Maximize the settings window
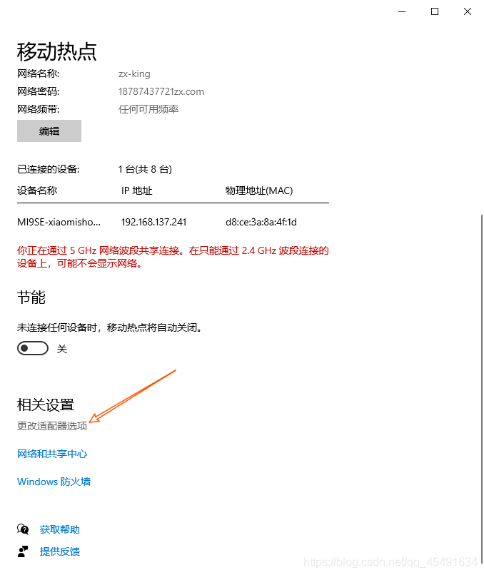The height and width of the screenshot is (575, 484). click(x=435, y=11)
